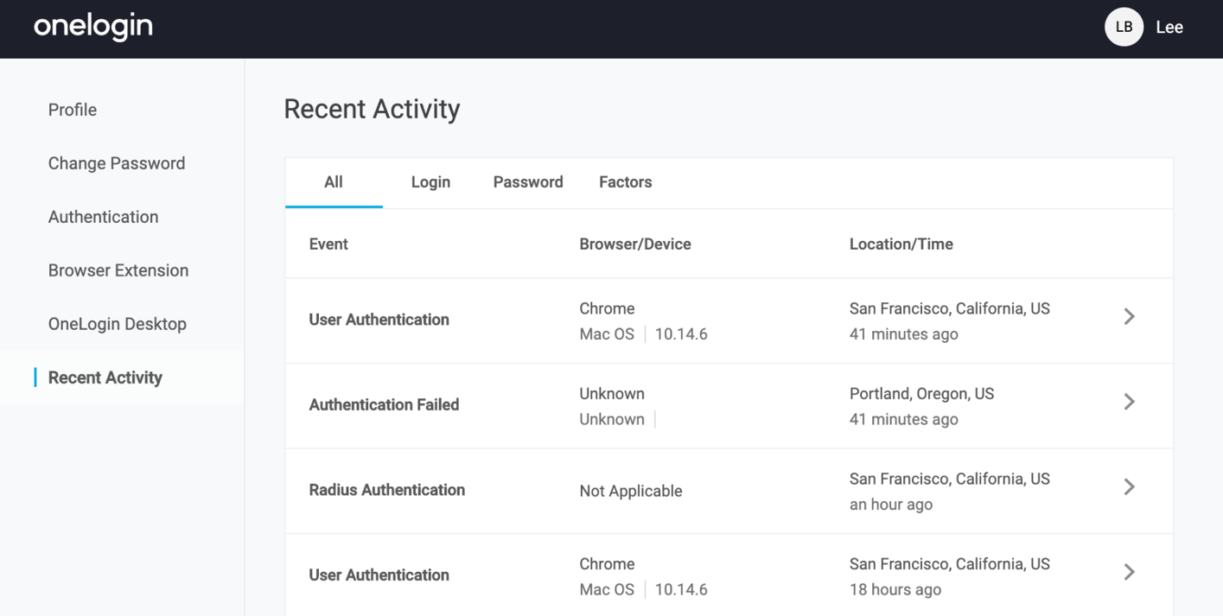The image size is (1223, 616).
Task: Click the Location/Time column header
Action: [x=901, y=244]
